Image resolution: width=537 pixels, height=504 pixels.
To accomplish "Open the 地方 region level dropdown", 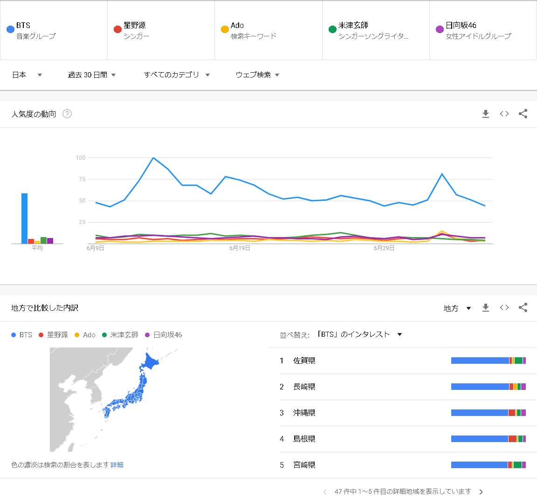I will tap(457, 308).
